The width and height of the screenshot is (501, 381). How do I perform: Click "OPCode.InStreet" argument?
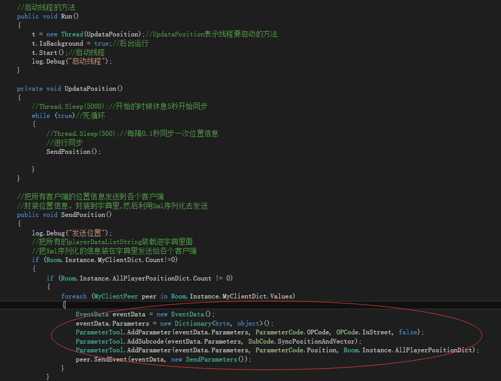point(364,332)
